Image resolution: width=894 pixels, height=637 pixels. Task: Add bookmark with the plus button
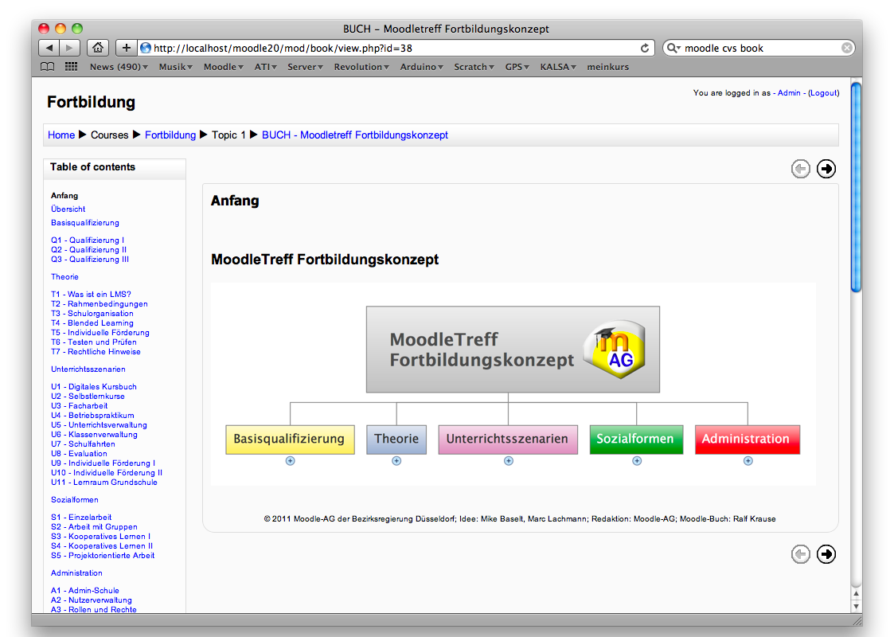coord(126,48)
